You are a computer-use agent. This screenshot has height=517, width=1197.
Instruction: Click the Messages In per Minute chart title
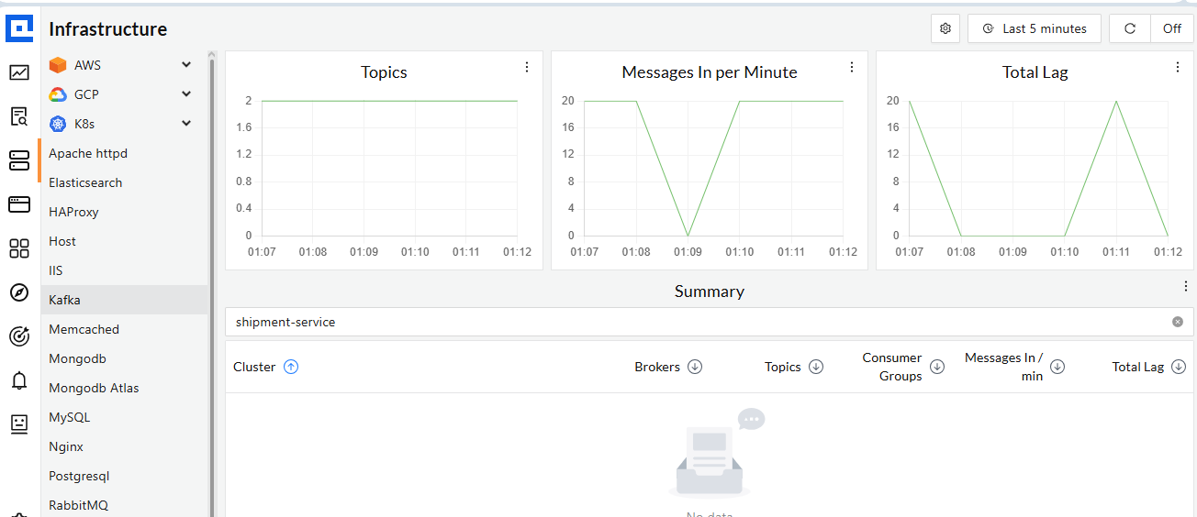pos(710,72)
